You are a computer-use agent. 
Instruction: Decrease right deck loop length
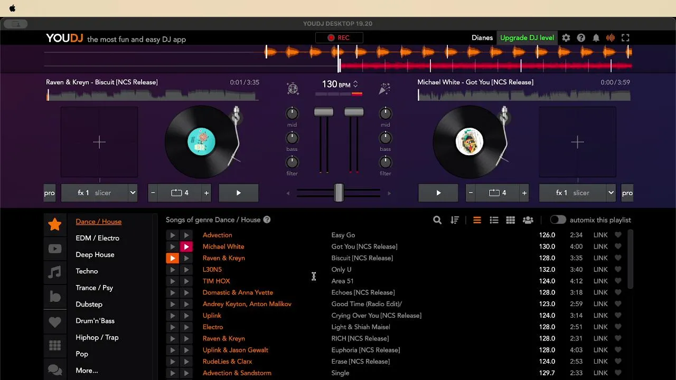471,193
